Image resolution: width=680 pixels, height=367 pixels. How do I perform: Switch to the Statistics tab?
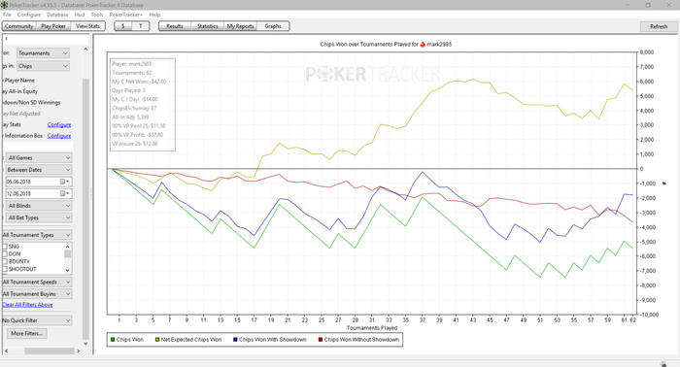click(207, 26)
